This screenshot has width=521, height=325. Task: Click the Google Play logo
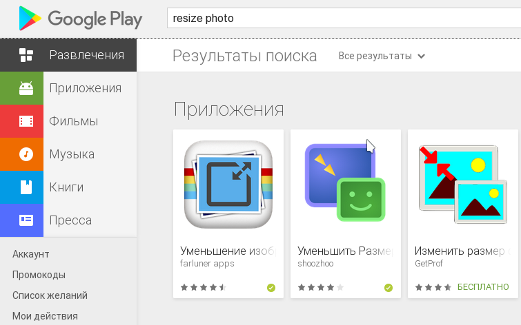81,19
